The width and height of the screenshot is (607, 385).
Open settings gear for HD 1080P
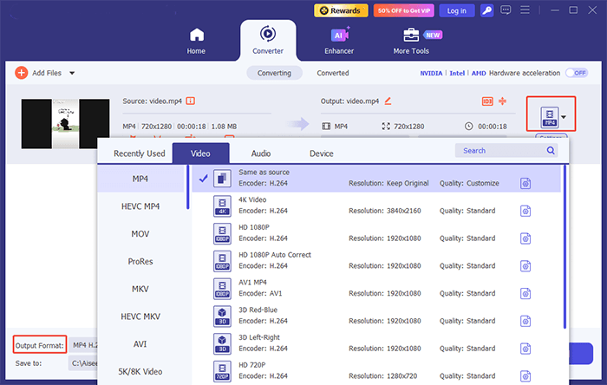[525, 238]
